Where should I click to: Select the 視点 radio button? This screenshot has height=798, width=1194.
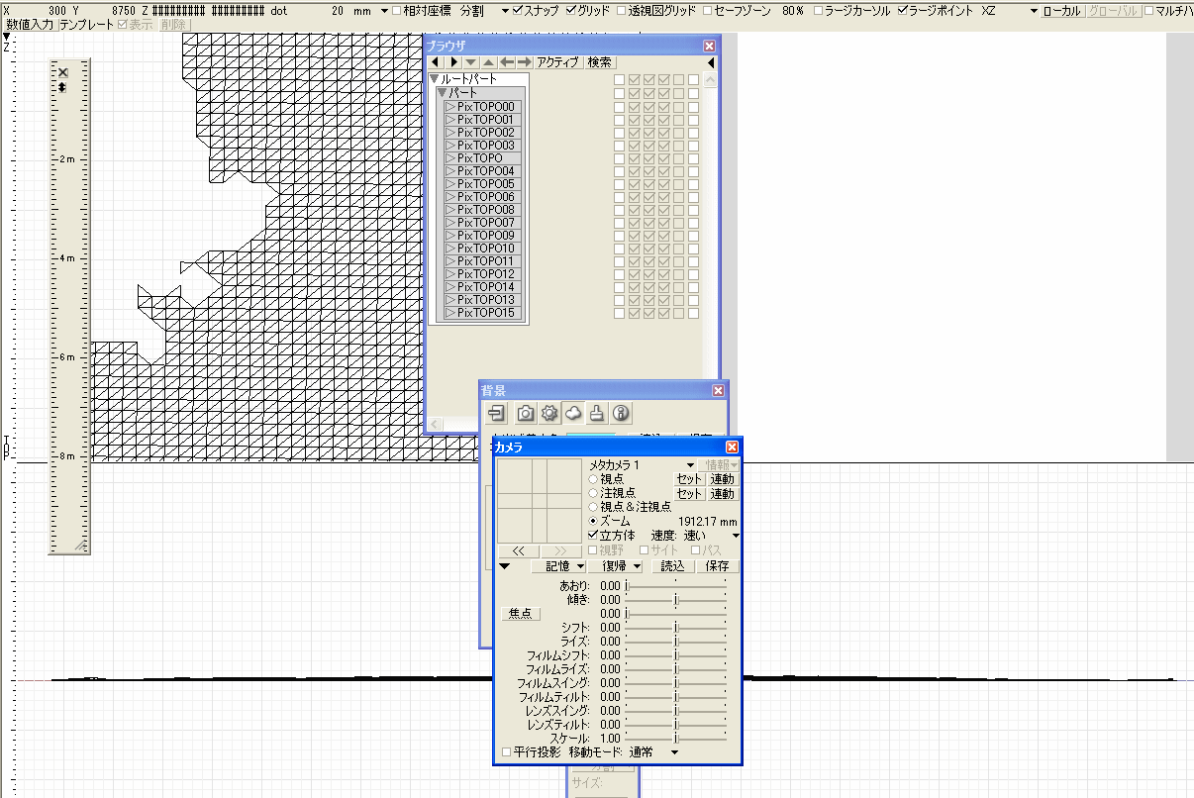coord(594,479)
